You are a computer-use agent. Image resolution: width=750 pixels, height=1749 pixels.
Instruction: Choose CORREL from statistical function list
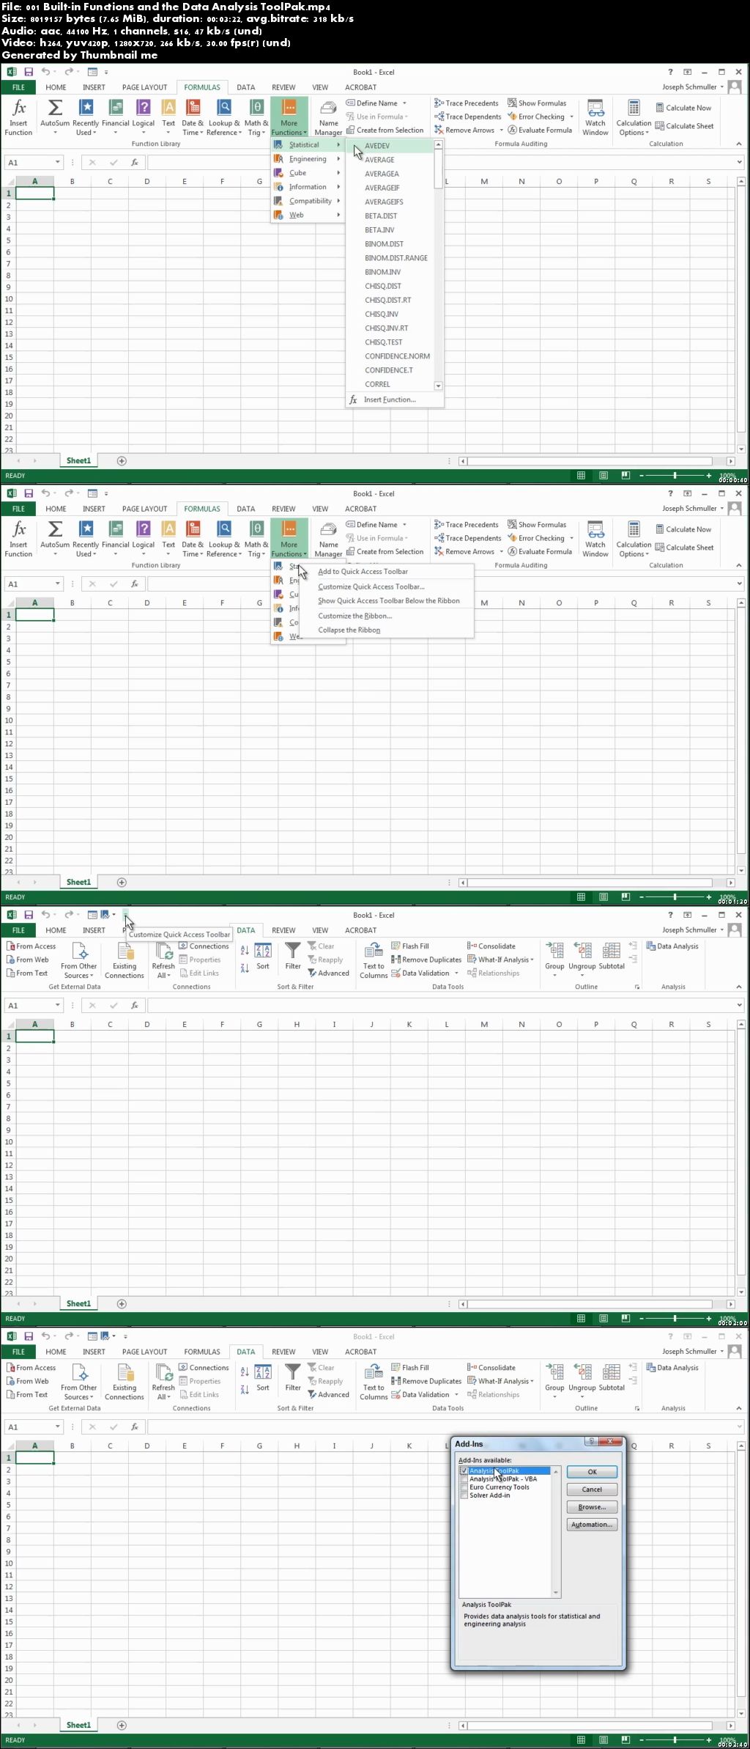point(390,384)
